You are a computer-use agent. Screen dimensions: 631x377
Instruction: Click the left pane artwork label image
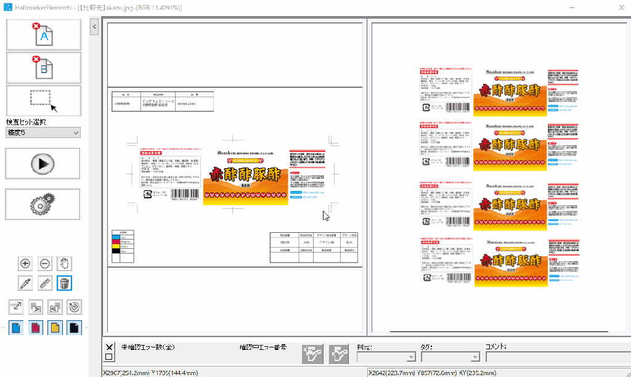pyautogui.click(x=233, y=177)
